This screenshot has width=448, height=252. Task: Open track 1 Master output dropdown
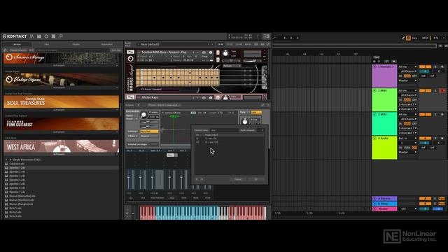(x=407, y=80)
